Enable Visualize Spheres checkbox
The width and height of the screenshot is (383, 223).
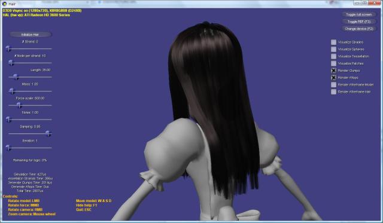pyautogui.click(x=333, y=49)
